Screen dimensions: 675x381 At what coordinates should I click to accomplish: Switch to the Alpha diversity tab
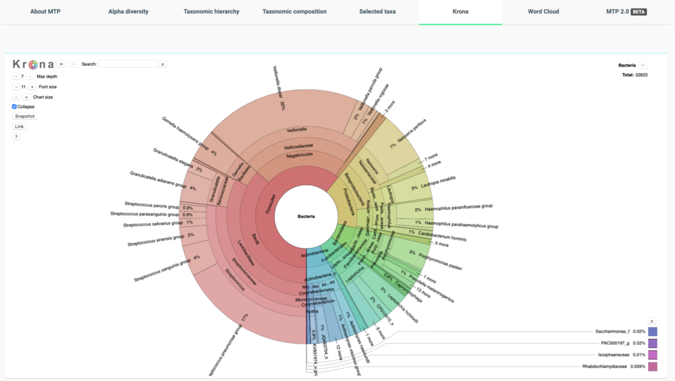pyautogui.click(x=129, y=12)
